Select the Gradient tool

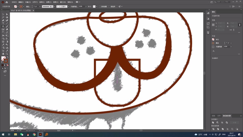7,42
